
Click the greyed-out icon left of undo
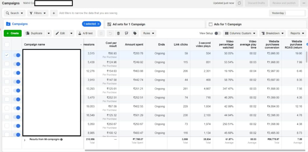tap(101, 33)
